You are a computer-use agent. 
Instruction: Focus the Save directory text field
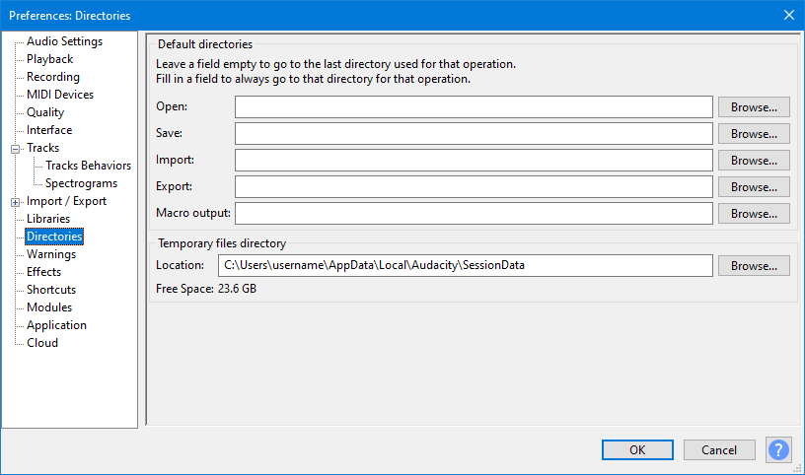pyautogui.click(x=474, y=133)
